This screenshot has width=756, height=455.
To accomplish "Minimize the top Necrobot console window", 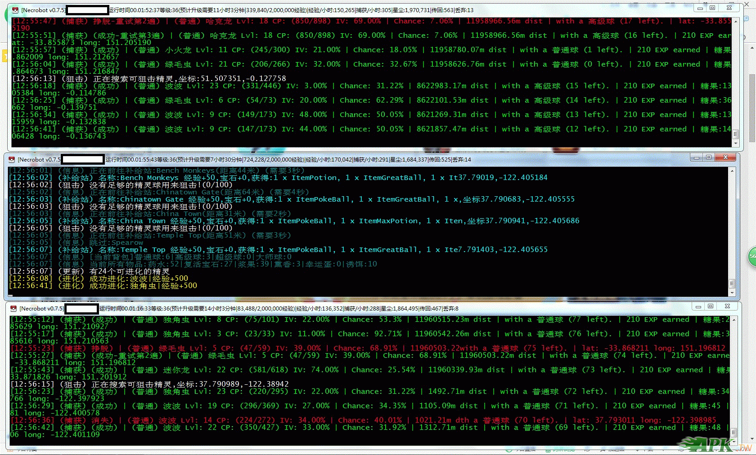I will [x=700, y=8].
